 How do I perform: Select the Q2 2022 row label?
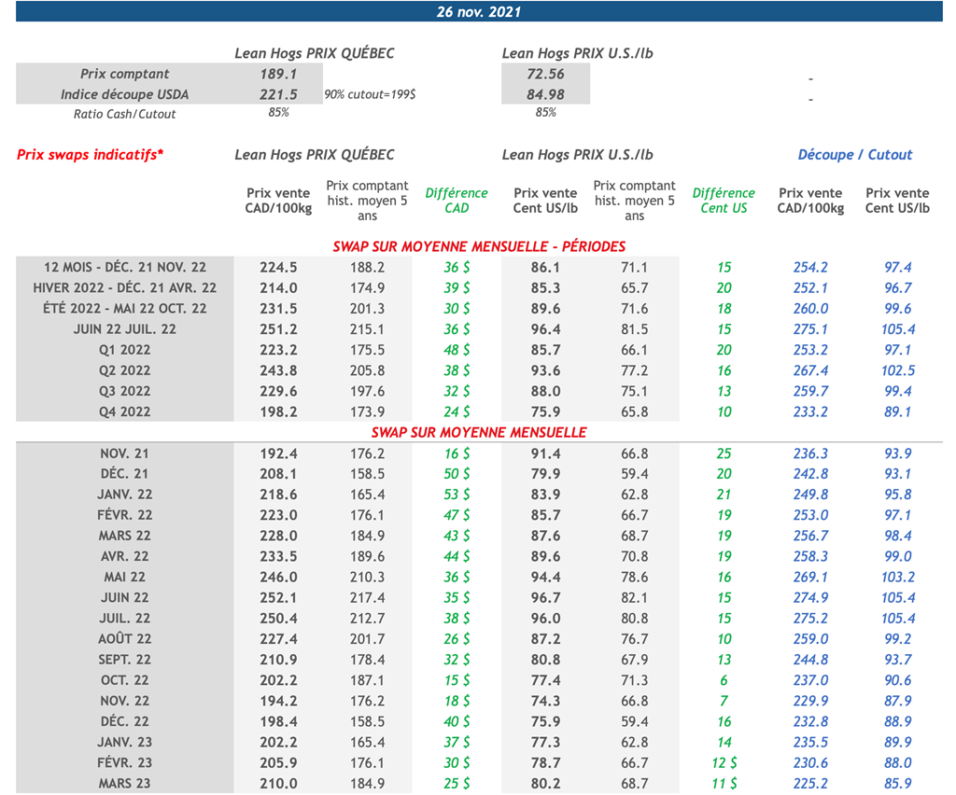pos(124,370)
